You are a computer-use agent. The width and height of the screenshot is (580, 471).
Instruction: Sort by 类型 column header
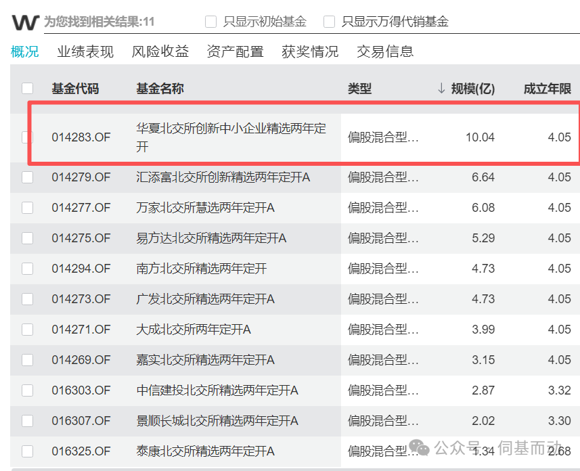[x=359, y=89]
